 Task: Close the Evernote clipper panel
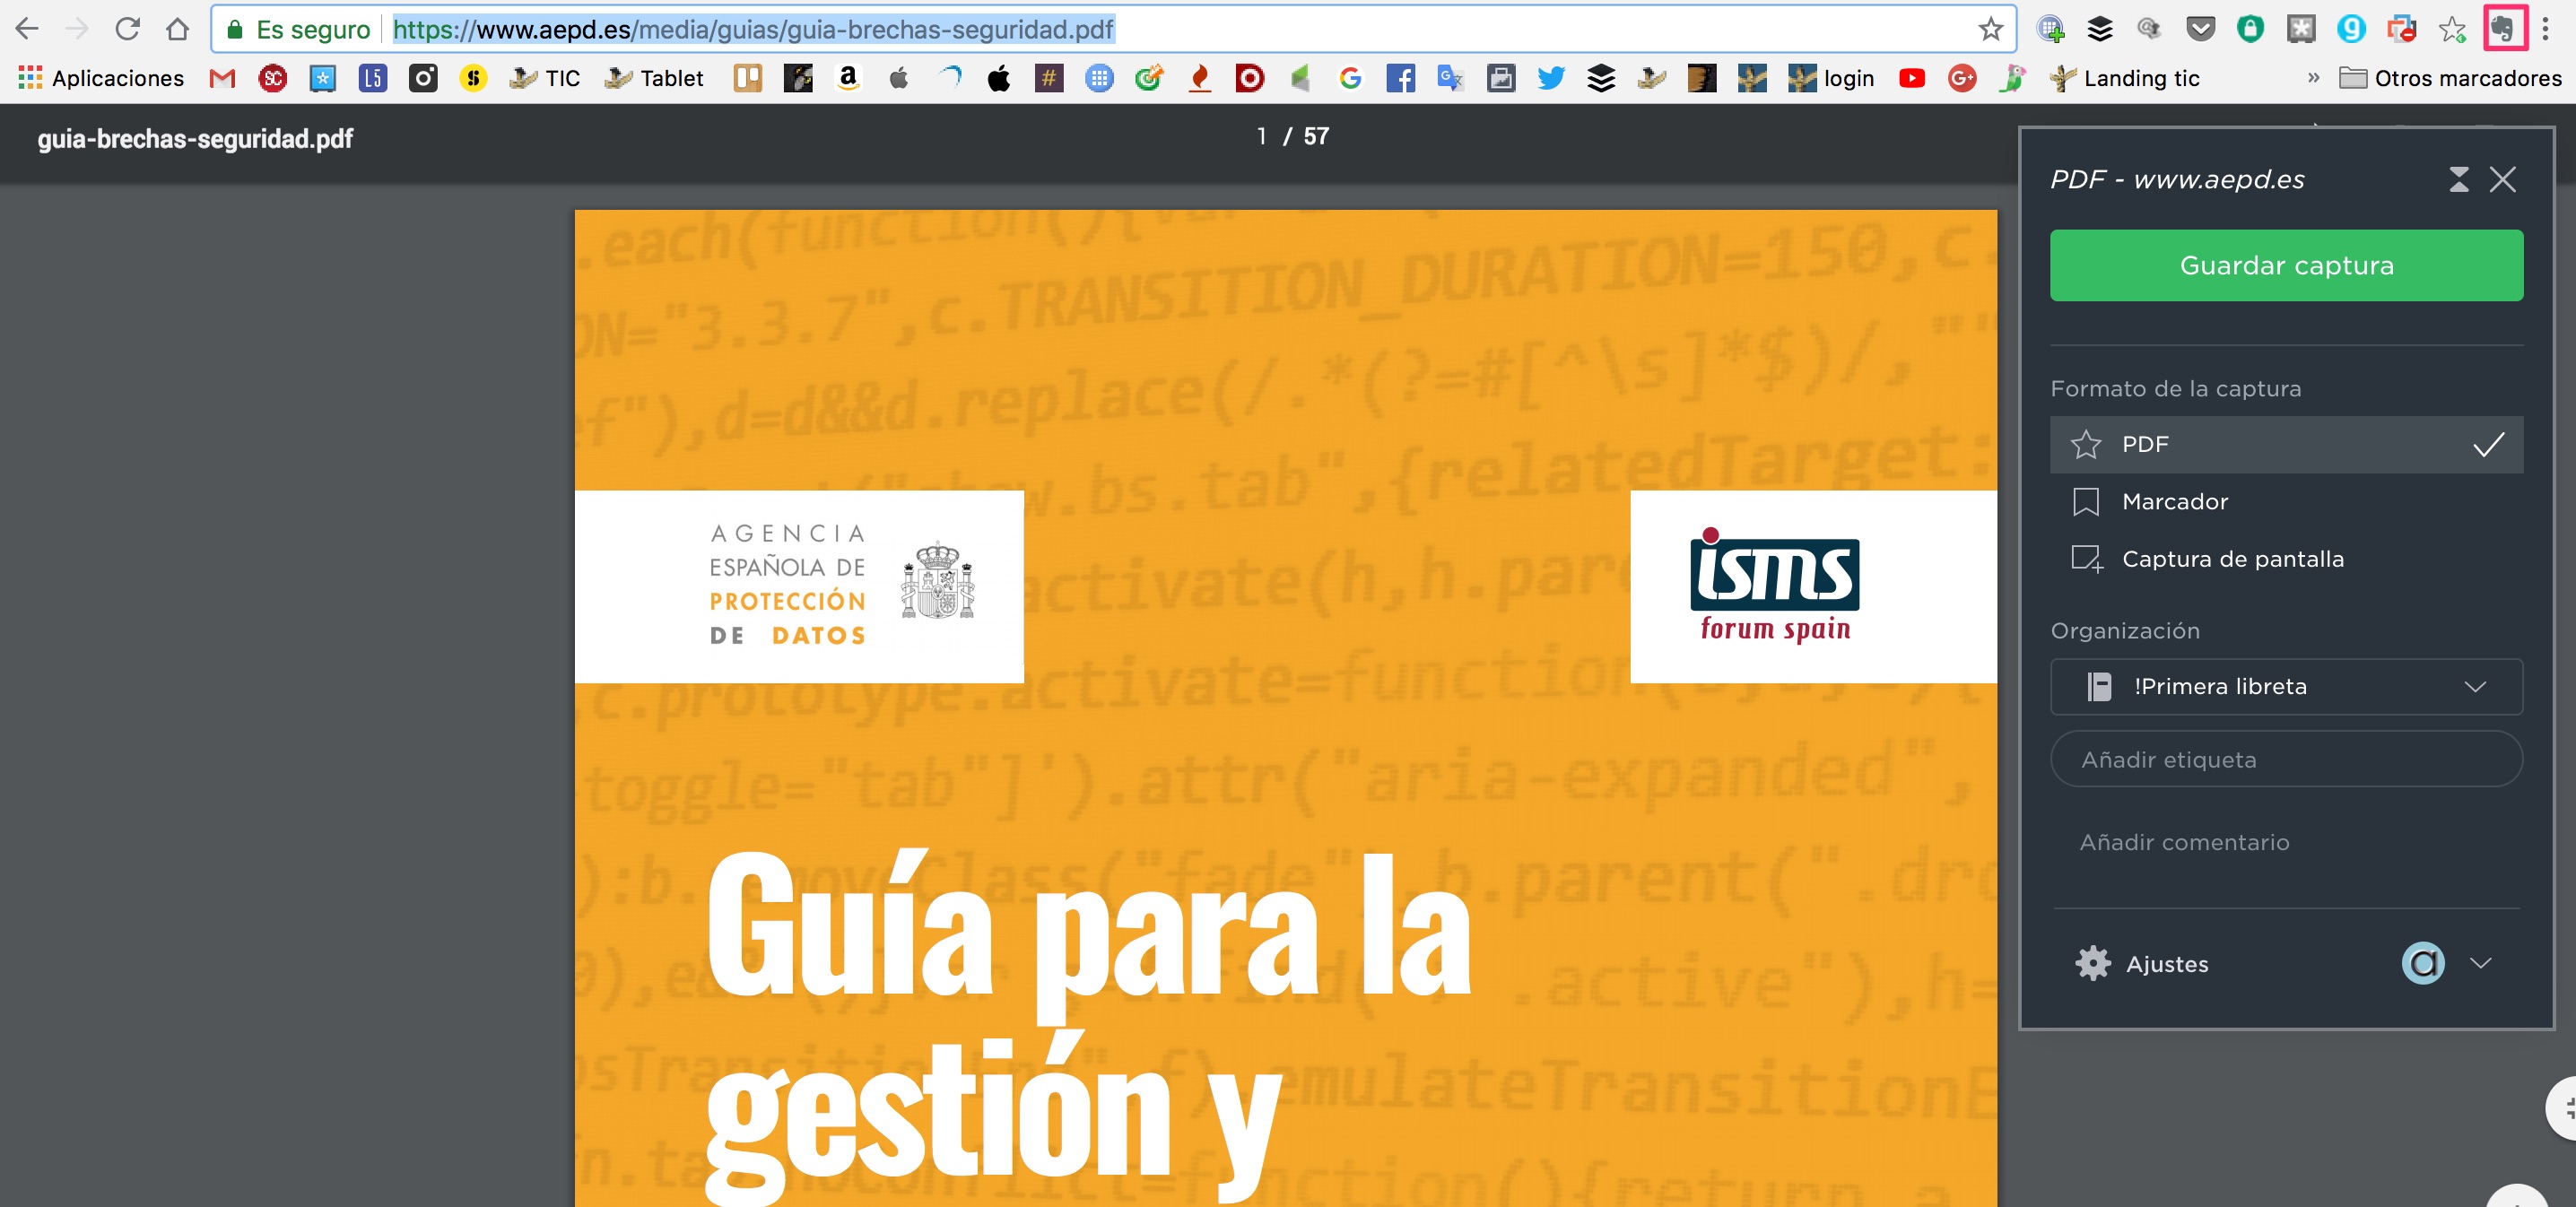coord(2502,179)
